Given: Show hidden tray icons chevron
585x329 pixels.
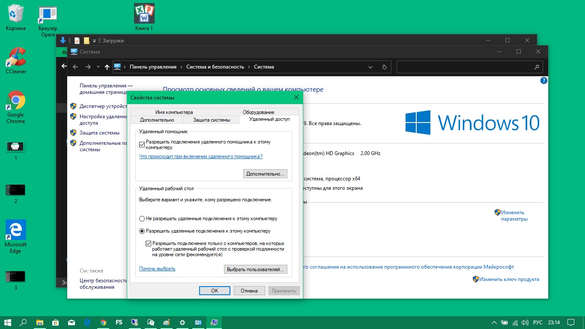Looking at the screenshot, I should click(x=494, y=322).
